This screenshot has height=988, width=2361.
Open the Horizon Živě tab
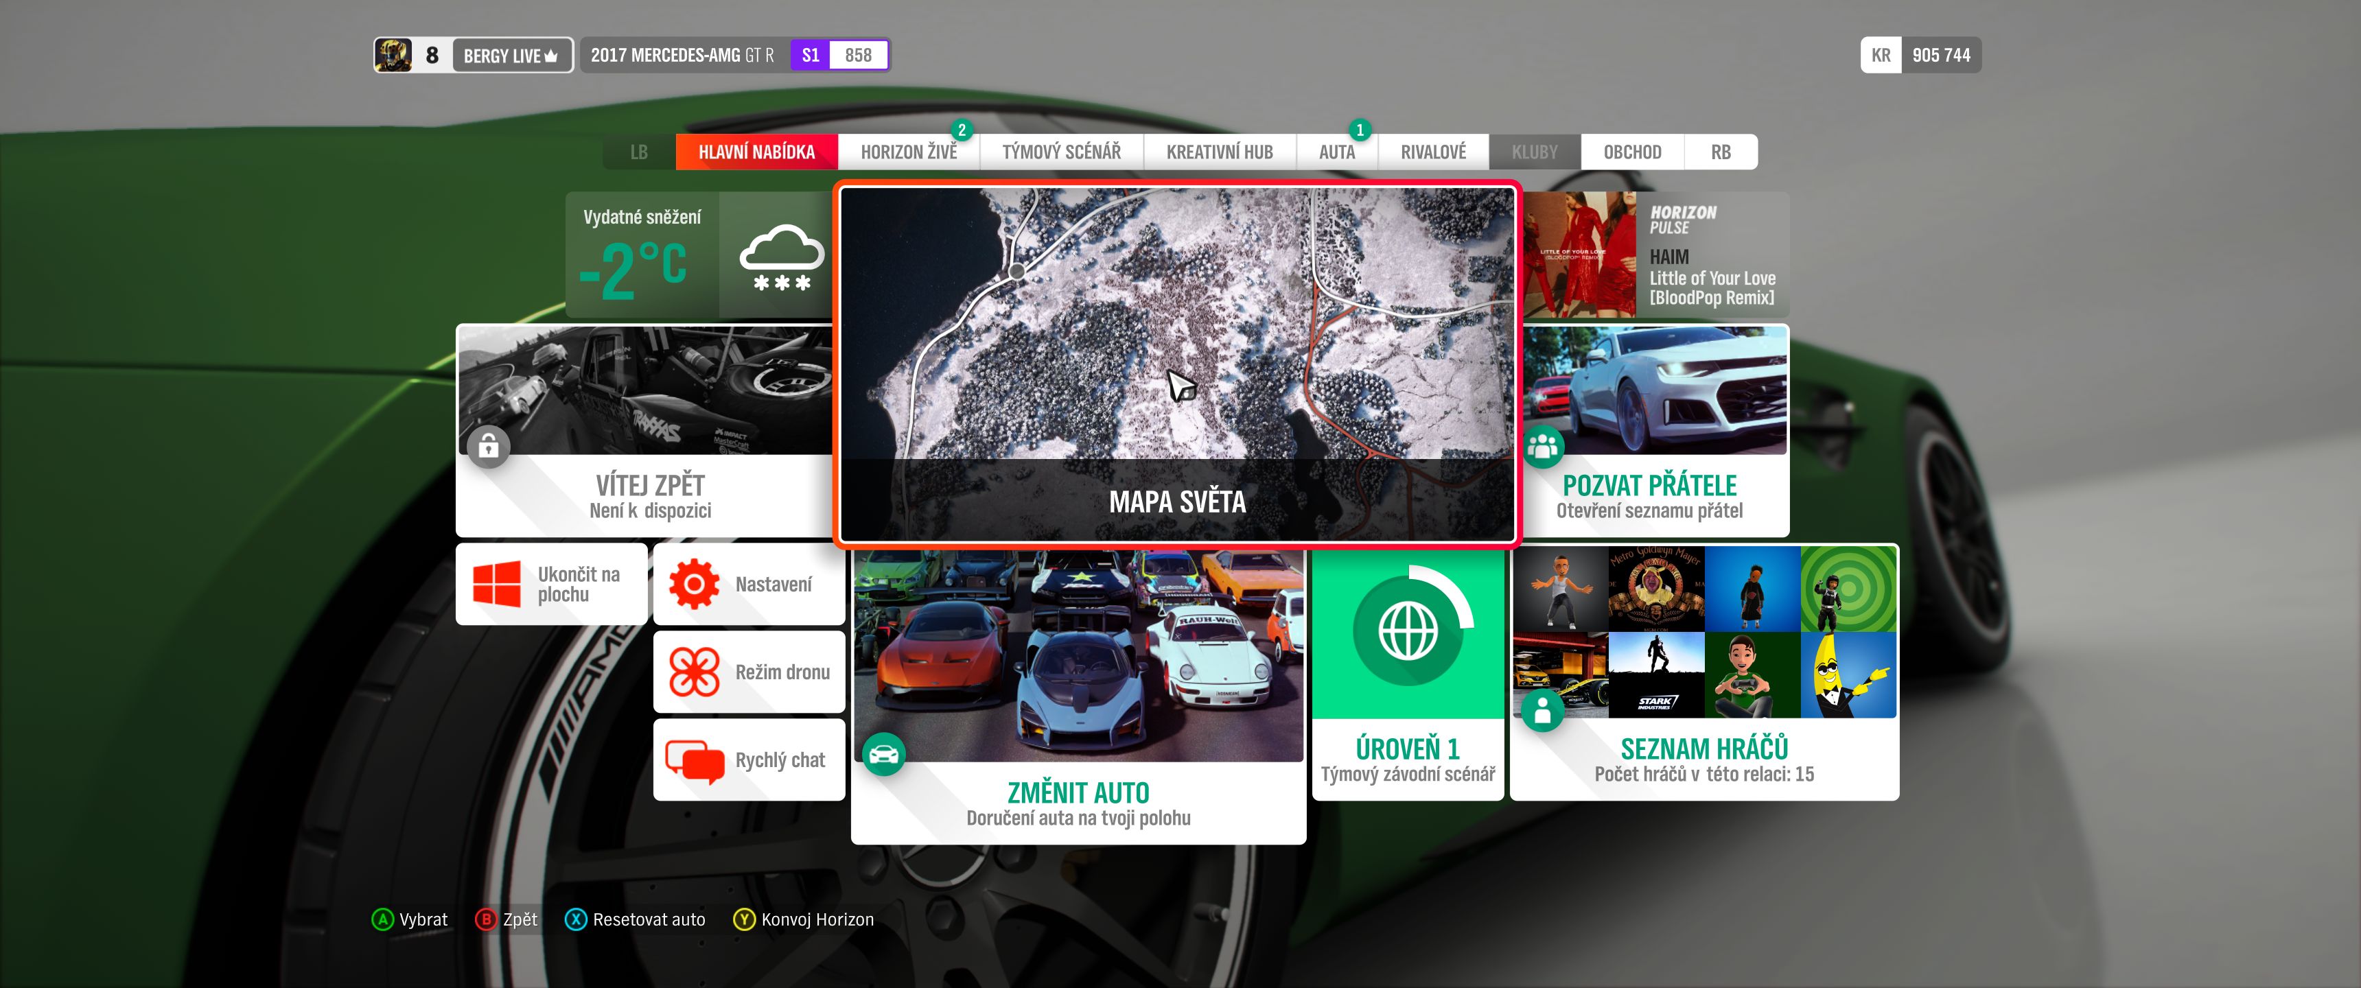coord(908,152)
